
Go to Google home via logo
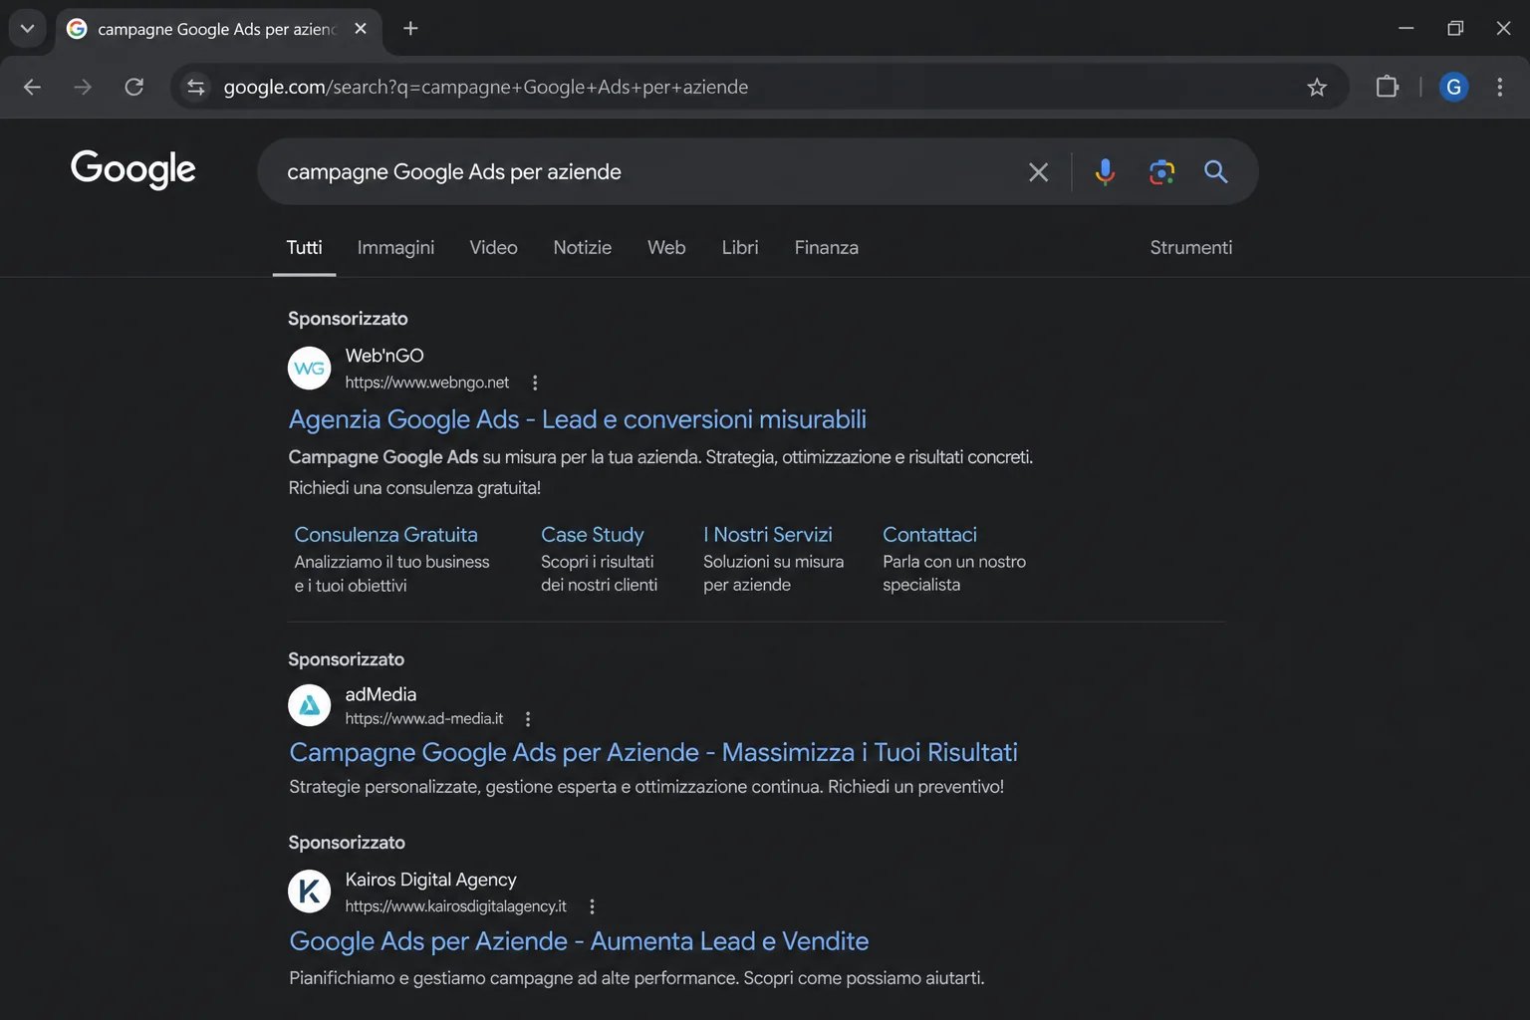coord(133,169)
